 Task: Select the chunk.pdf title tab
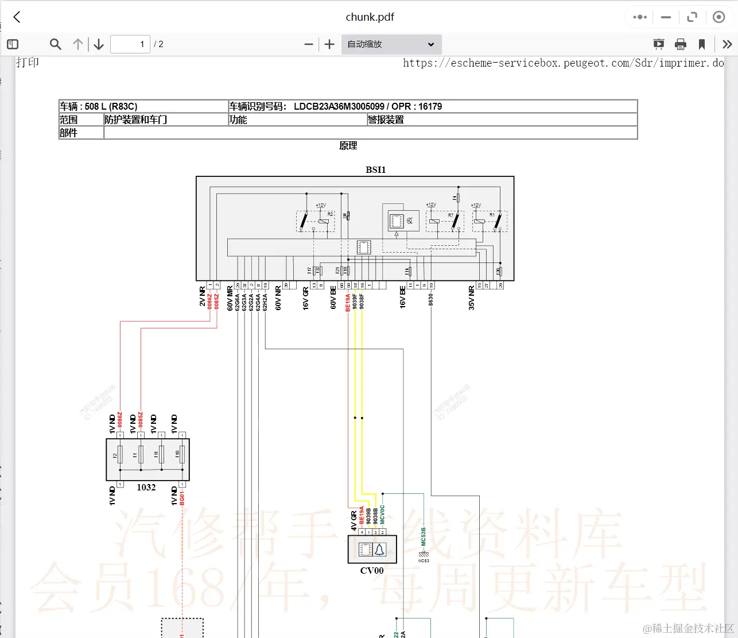tap(370, 17)
